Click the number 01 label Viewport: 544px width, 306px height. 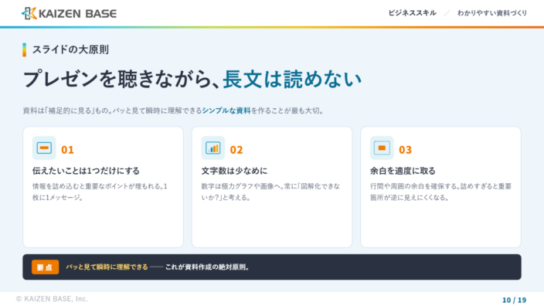[x=67, y=150]
